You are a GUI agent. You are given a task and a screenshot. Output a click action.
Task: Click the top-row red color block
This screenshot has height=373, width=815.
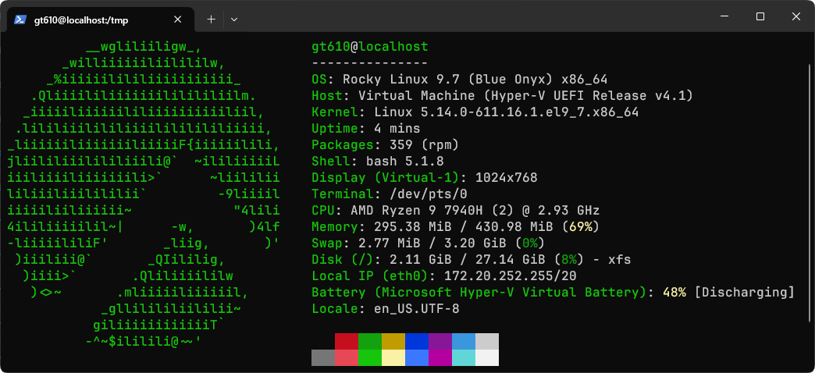coord(346,341)
